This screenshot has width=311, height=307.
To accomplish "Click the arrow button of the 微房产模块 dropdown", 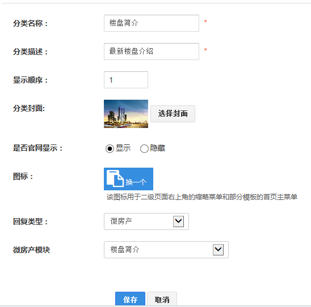I will point(218,250).
